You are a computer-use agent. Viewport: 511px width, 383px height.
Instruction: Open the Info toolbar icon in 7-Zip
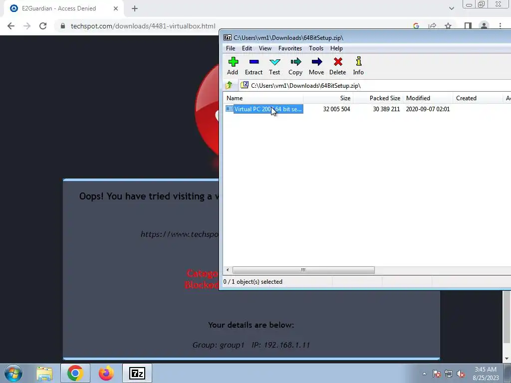pyautogui.click(x=358, y=66)
